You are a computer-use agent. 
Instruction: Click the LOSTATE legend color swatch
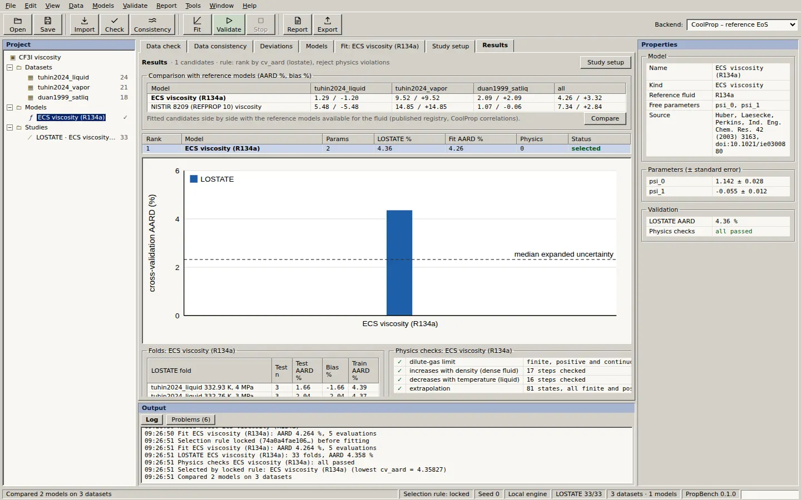[194, 179]
